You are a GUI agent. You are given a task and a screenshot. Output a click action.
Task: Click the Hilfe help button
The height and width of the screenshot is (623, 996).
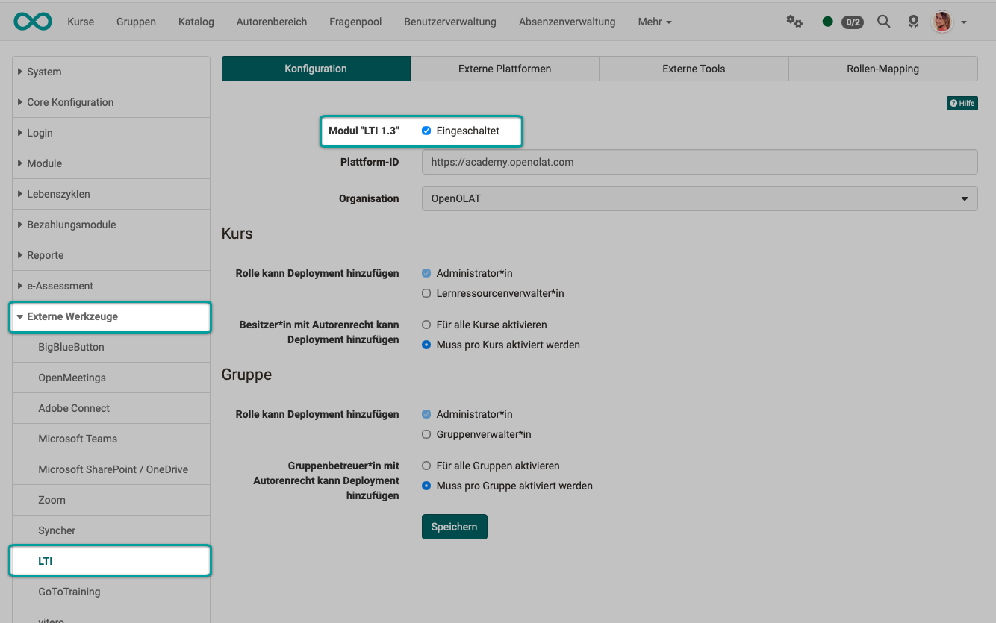(x=962, y=104)
